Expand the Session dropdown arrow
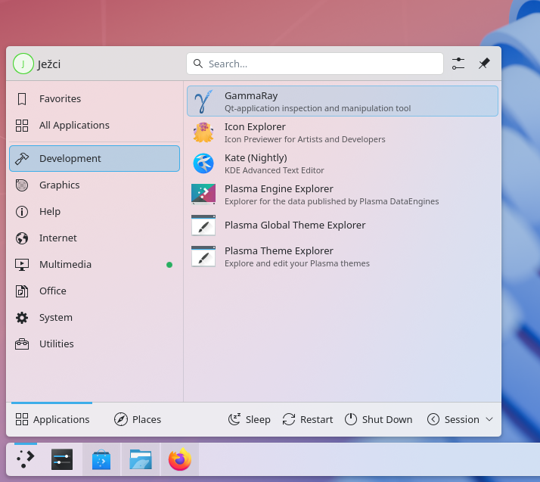The width and height of the screenshot is (540, 482). (489, 419)
